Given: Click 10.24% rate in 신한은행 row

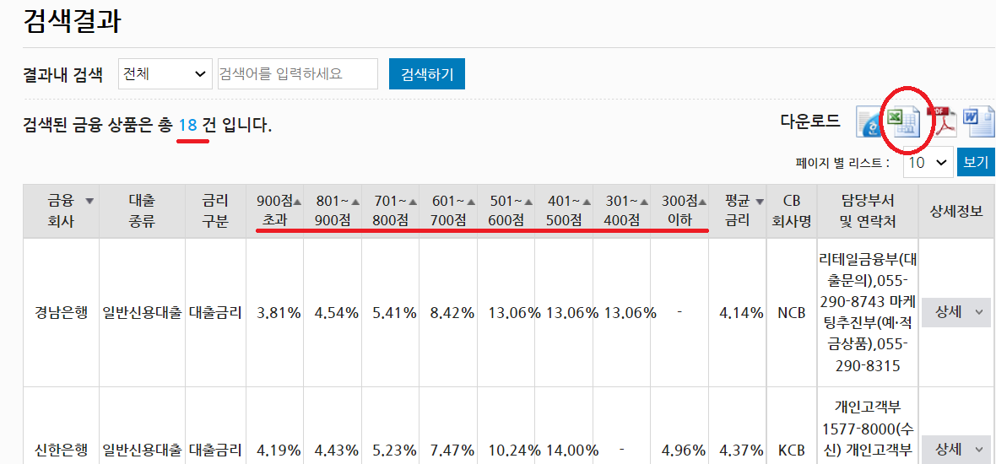Looking at the screenshot, I should [514, 451].
